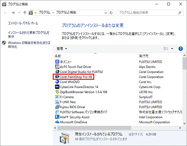
Task: Click the DigiBookBrowser icon
Action: [x=57, y=92]
